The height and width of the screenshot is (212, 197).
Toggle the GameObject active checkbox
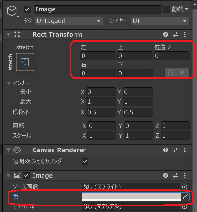click(27, 9)
